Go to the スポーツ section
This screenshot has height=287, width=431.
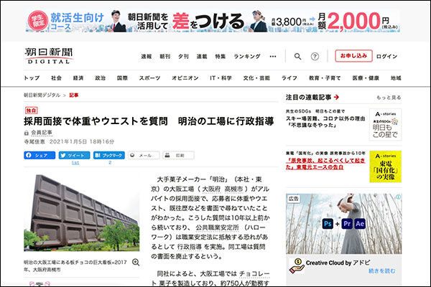point(149,78)
